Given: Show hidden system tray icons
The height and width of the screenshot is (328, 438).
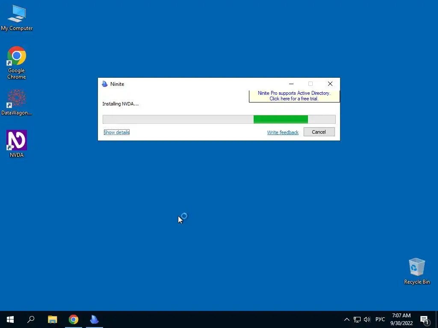Looking at the screenshot, I should (x=346, y=319).
